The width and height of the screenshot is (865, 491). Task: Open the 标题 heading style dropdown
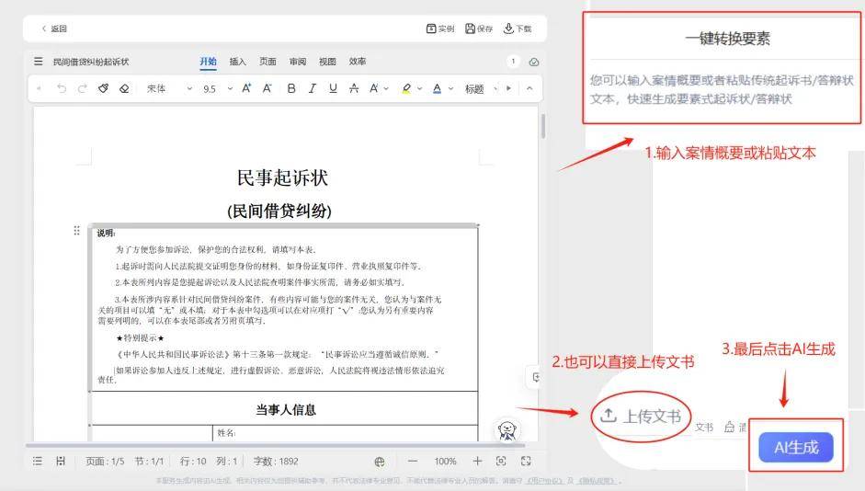point(479,89)
